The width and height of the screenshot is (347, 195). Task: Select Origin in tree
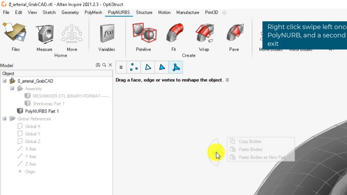[x=30, y=172]
